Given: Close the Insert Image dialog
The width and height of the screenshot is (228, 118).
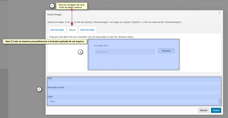Looking at the screenshot, I should coord(219,13).
